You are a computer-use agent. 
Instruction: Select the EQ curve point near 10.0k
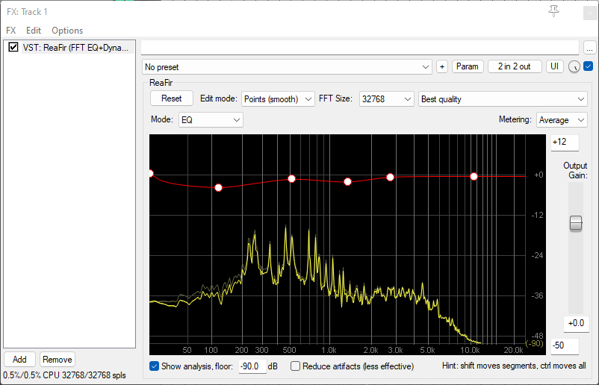(474, 176)
